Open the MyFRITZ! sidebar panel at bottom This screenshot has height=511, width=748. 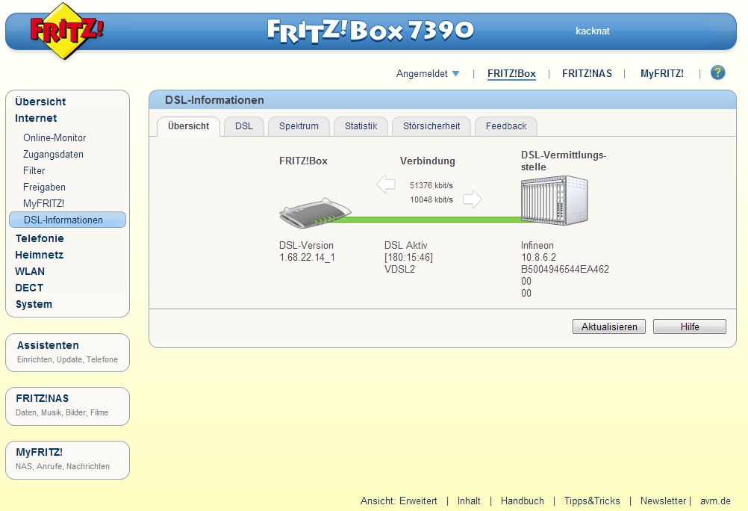[67, 460]
